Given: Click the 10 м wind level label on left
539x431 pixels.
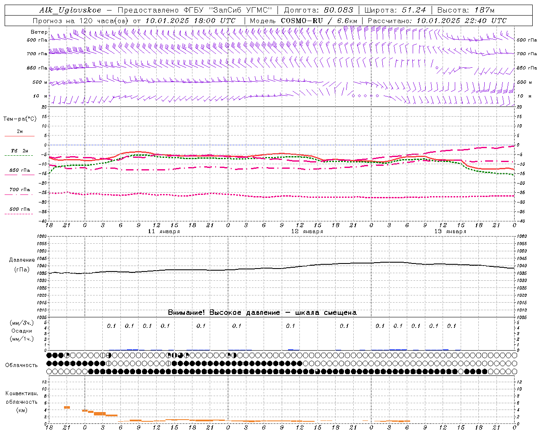Looking at the screenshot, I should 40,96.
